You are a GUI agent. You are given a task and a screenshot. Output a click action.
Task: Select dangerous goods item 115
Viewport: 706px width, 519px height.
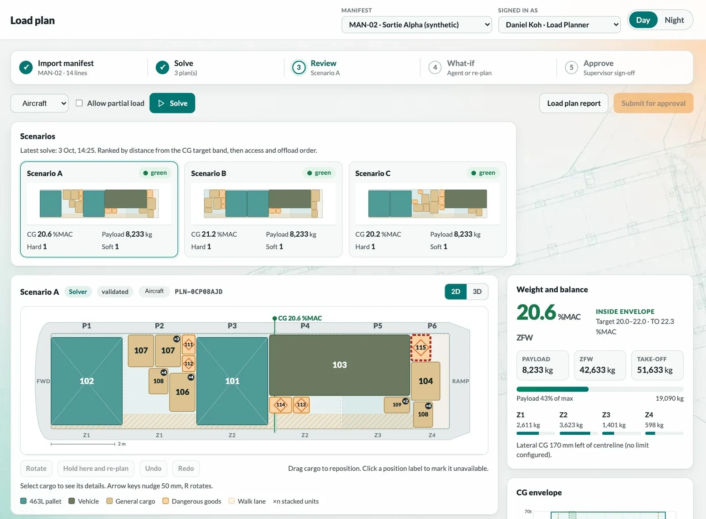(x=421, y=347)
